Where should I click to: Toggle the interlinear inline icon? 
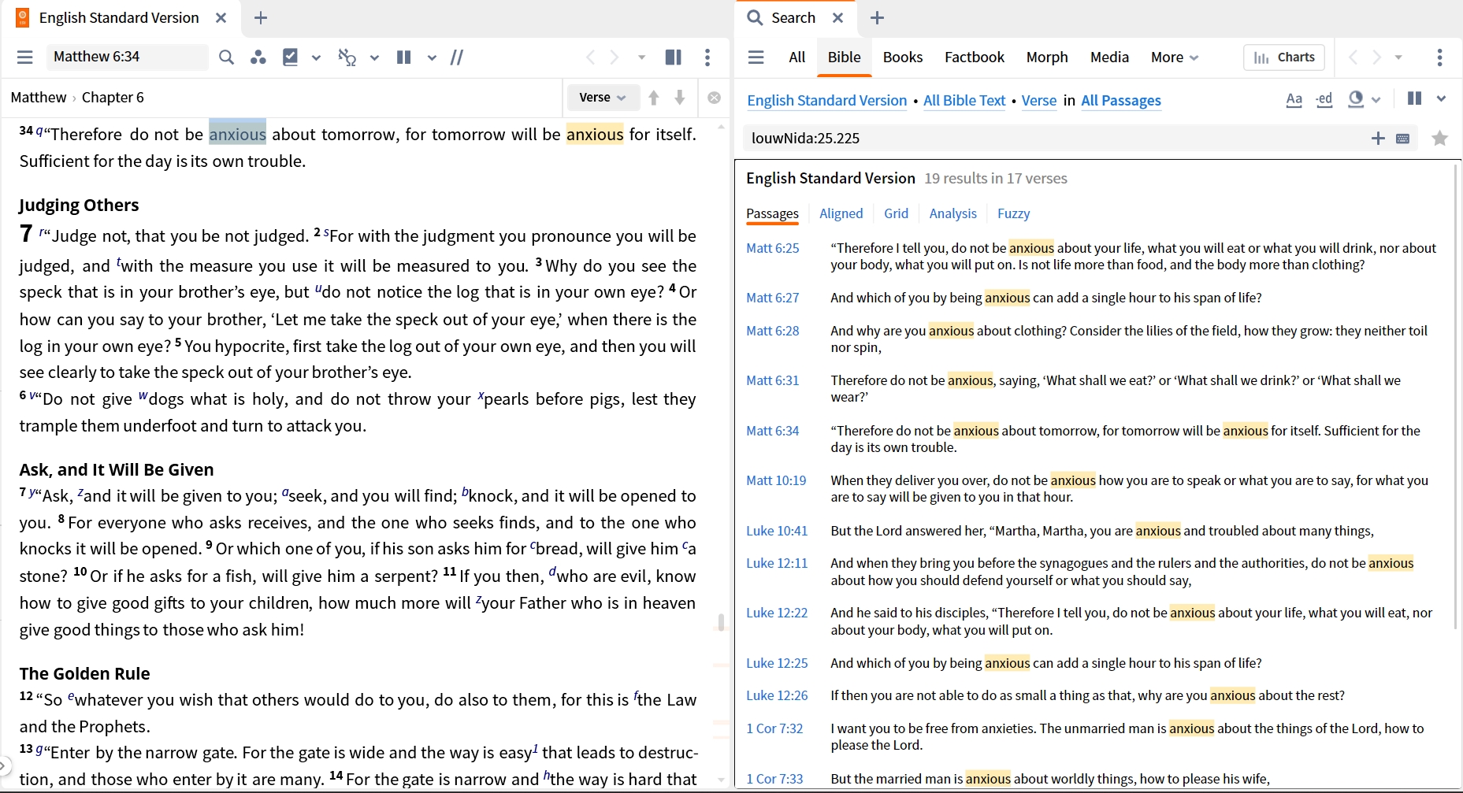pyautogui.click(x=347, y=57)
